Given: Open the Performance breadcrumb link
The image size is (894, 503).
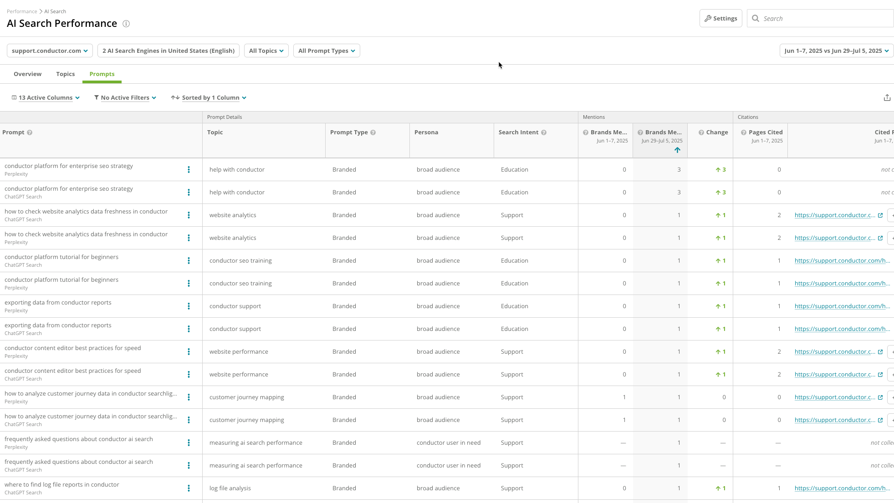Looking at the screenshot, I should pos(22,11).
